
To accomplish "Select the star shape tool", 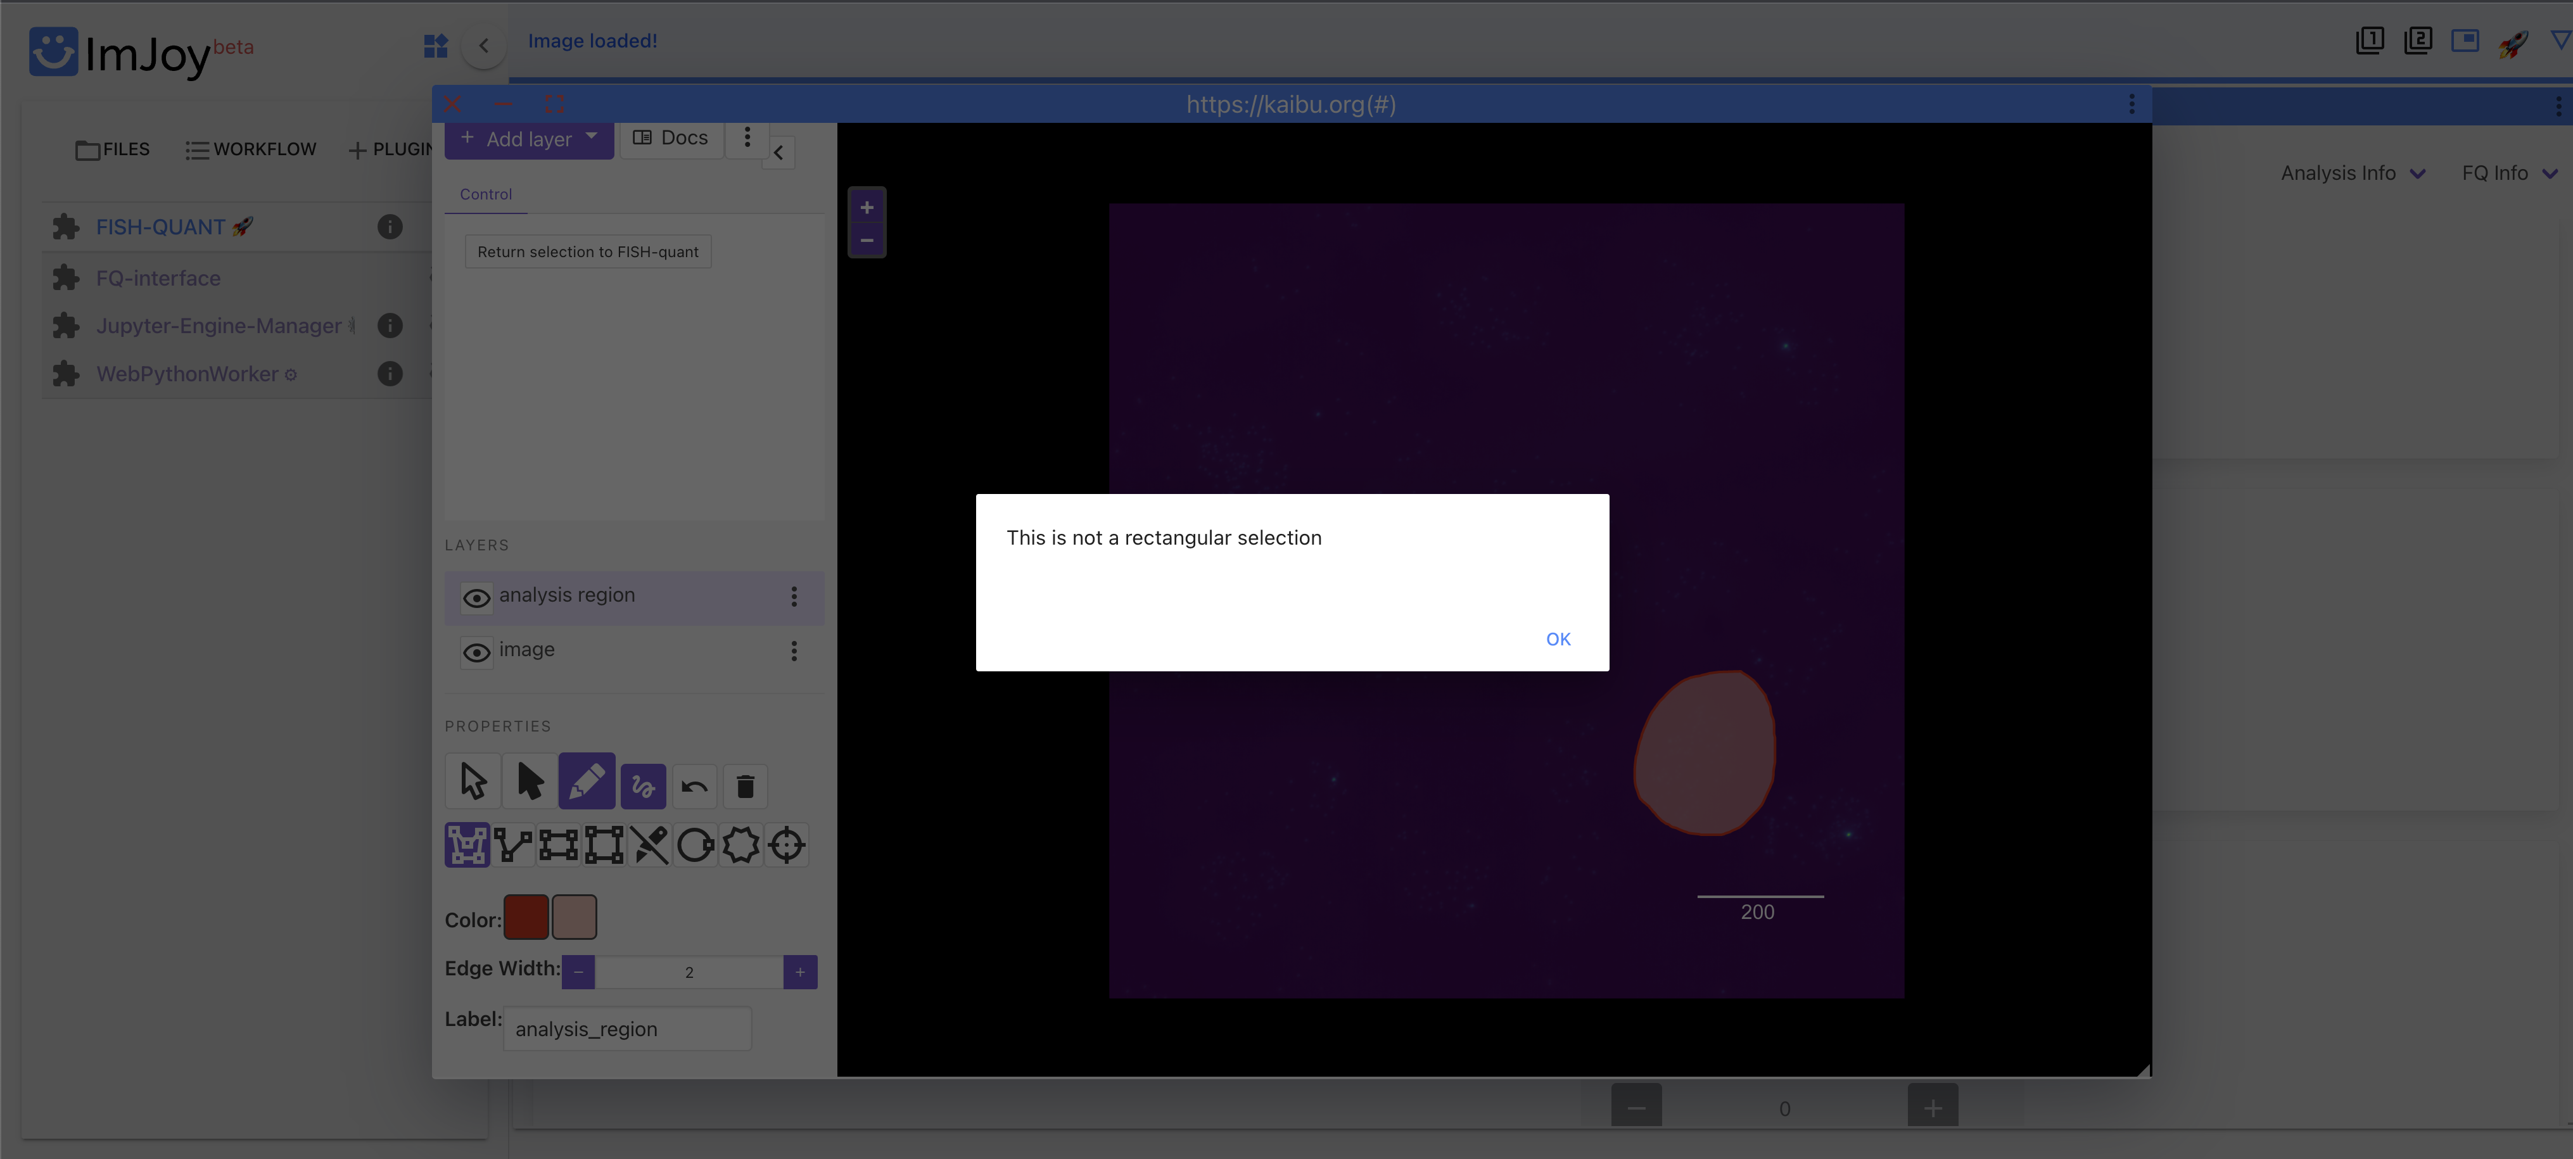I will click(x=741, y=844).
